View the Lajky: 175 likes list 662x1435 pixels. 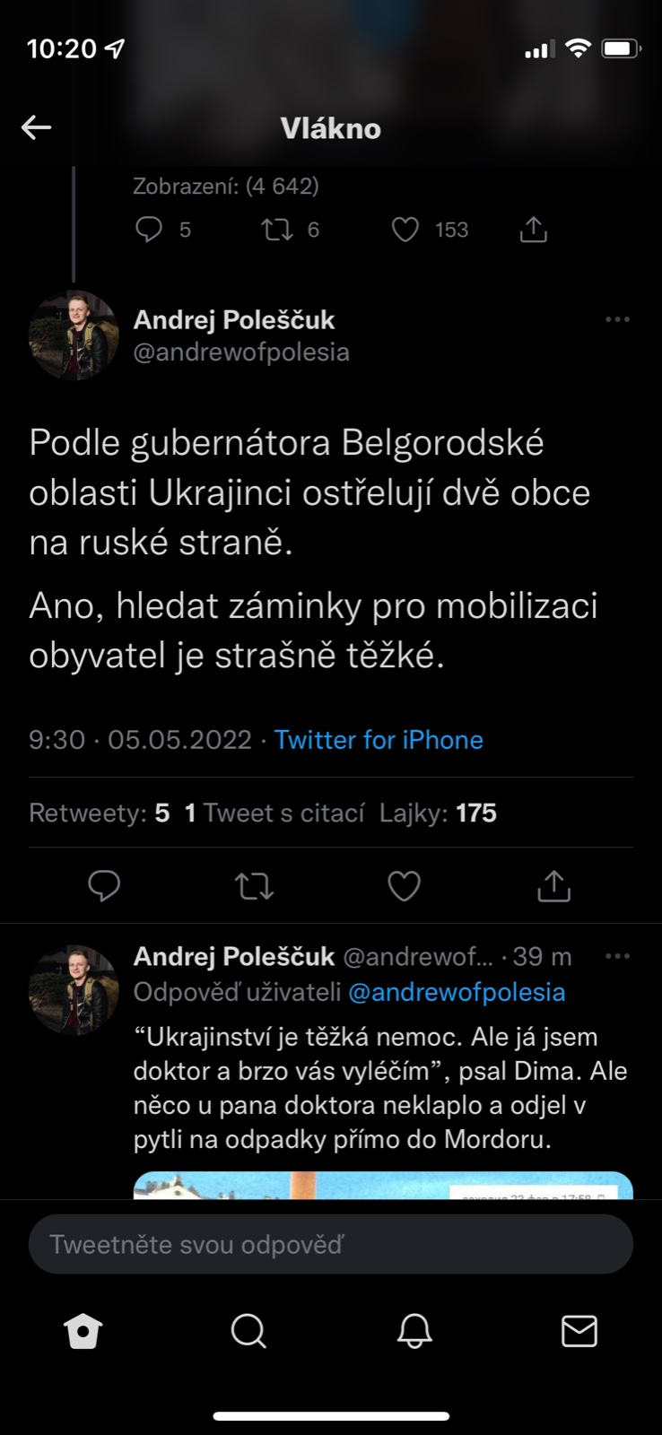coord(438,813)
